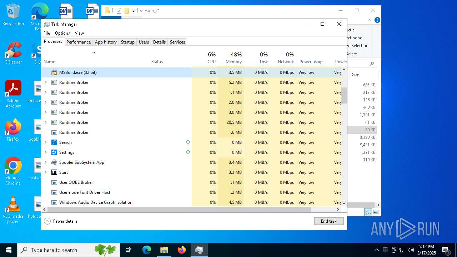This screenshot has height=257, width=457.
Task: Click Task Manager taskbar icon
Action: (199, 250)
